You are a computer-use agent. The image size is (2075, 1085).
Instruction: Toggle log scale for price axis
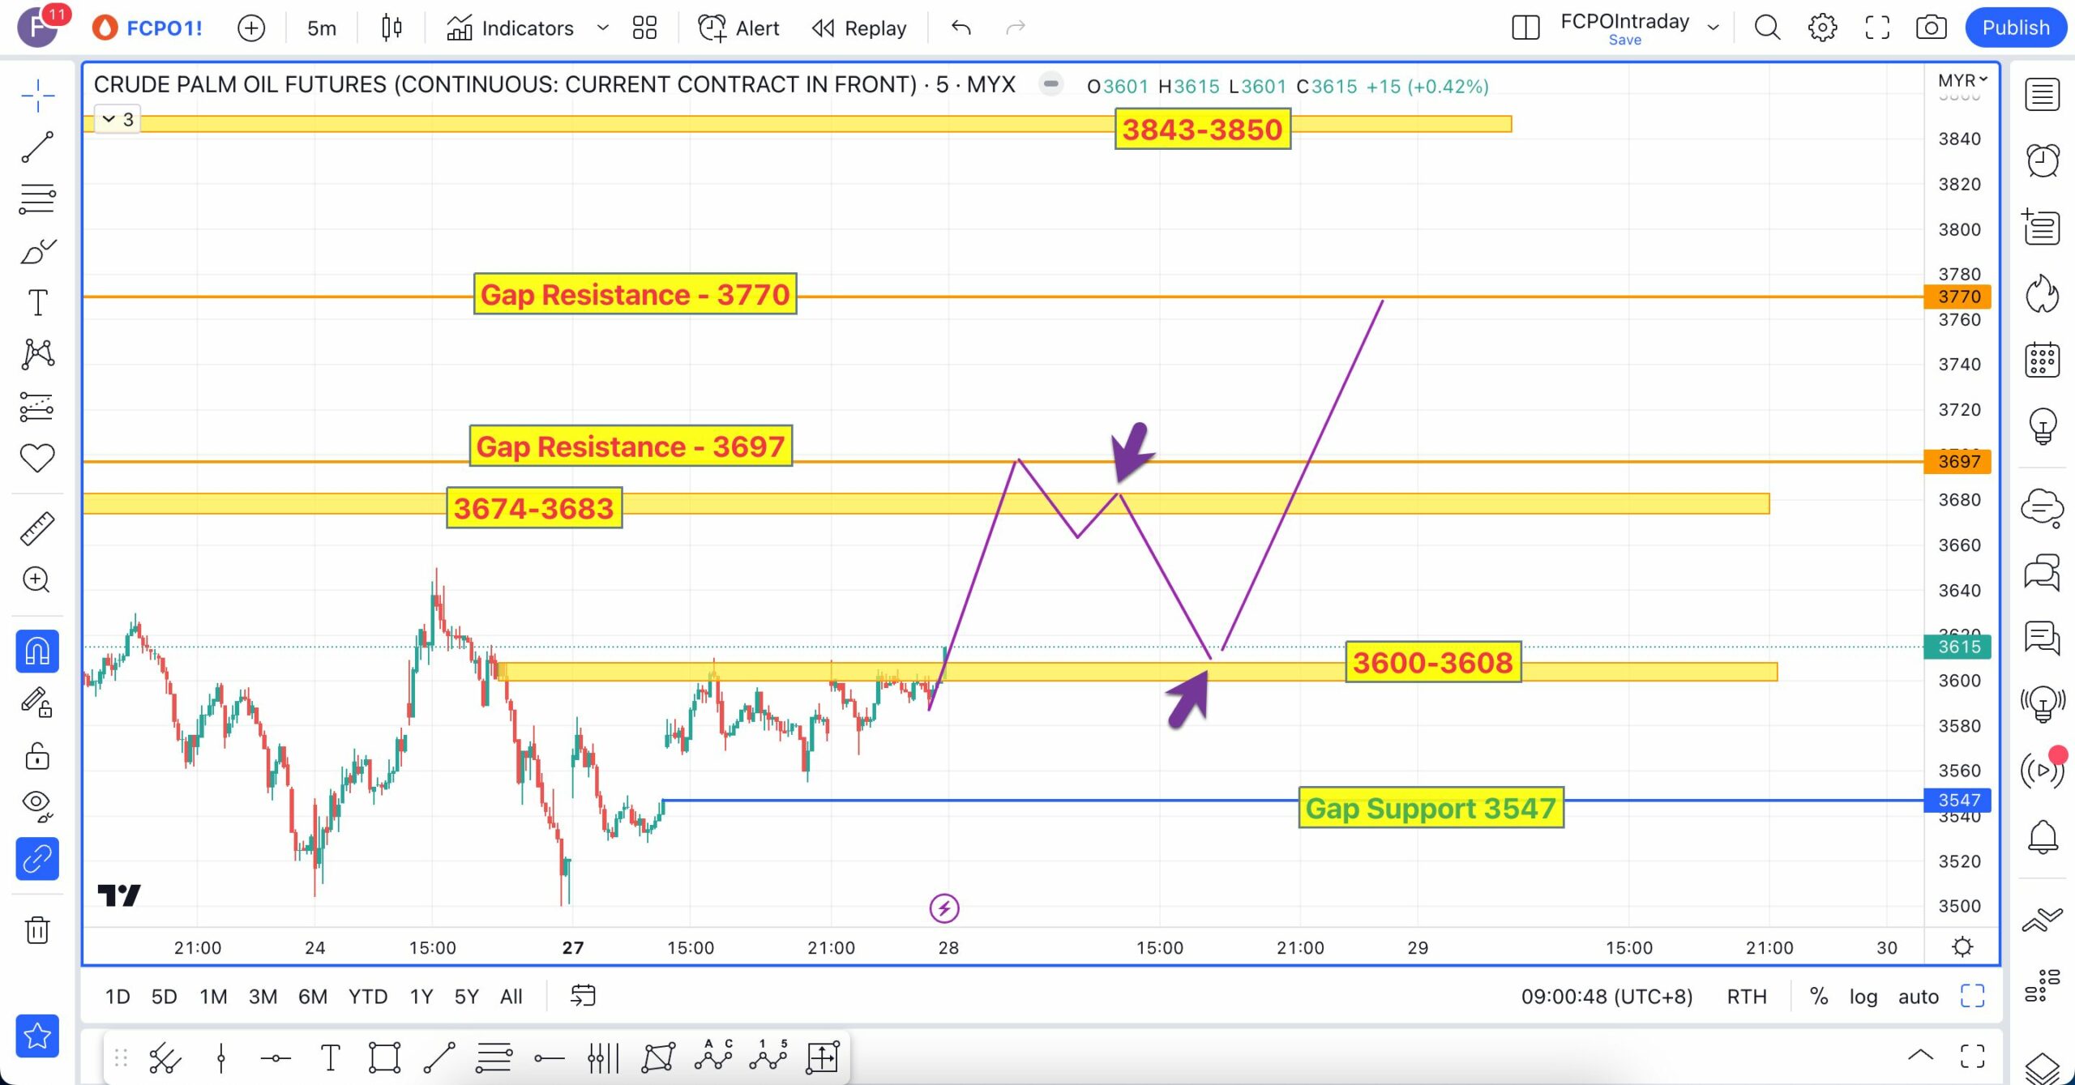[x=1863, y=996]
